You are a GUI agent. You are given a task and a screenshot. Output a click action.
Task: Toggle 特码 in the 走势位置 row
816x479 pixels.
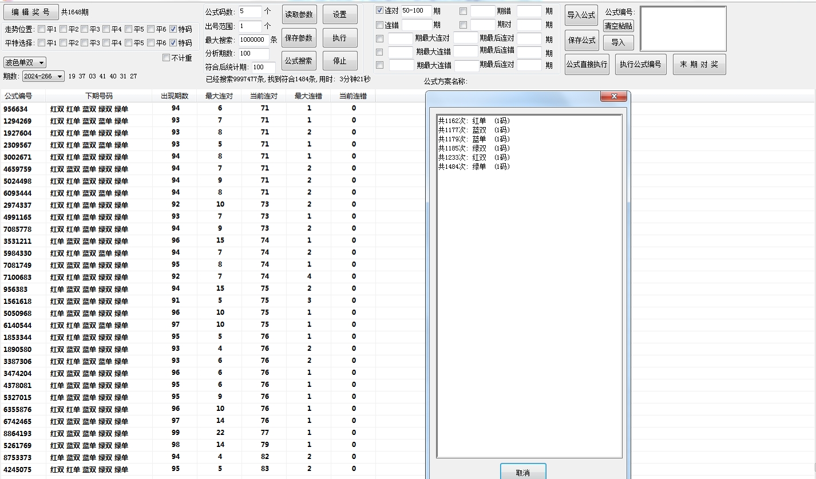tap(173, 29)
